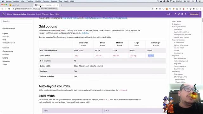Expand the About sidebar section

5,65
